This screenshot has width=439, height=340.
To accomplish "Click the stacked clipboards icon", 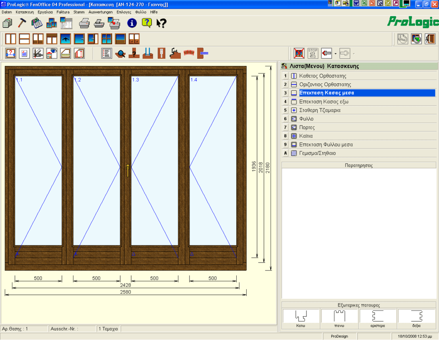I will [8, 23].
